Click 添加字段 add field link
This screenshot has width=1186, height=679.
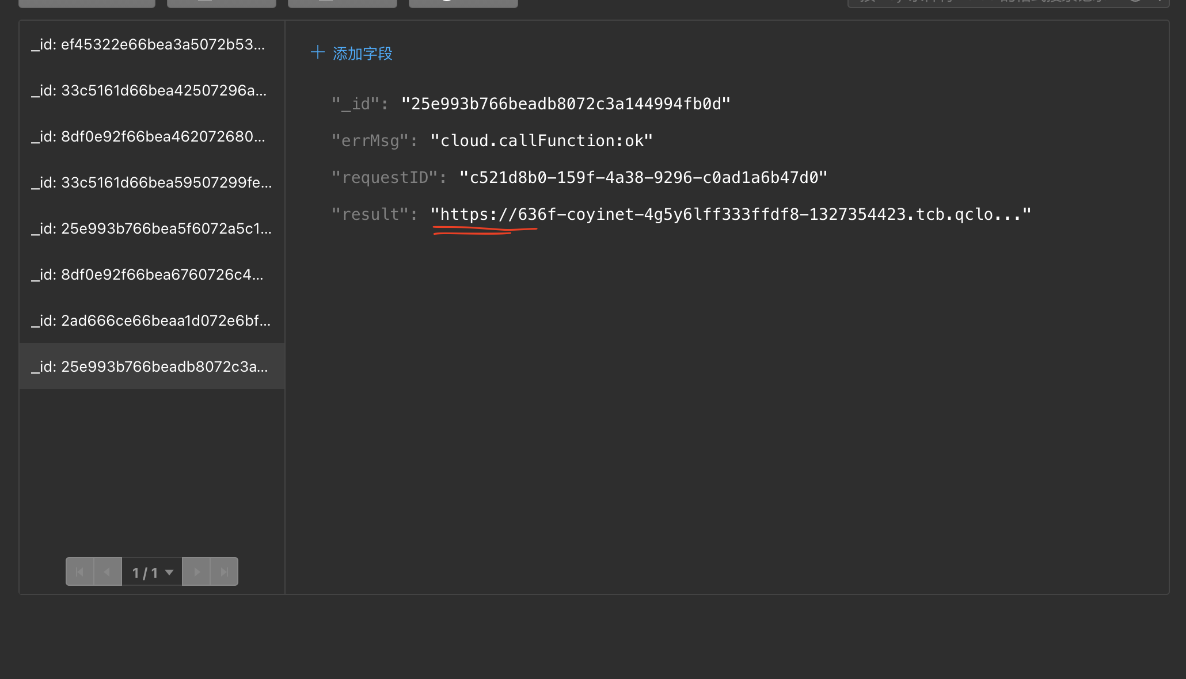click(362, 54)
